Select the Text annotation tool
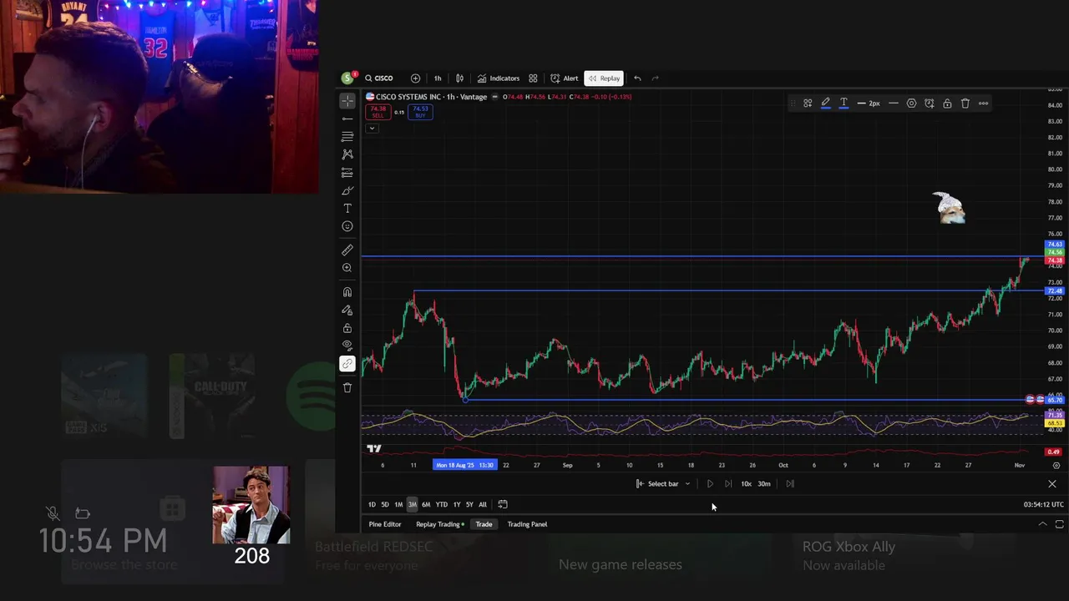Image resolution: width=1069 pixels, height=601 pixels. click(347, 209)
